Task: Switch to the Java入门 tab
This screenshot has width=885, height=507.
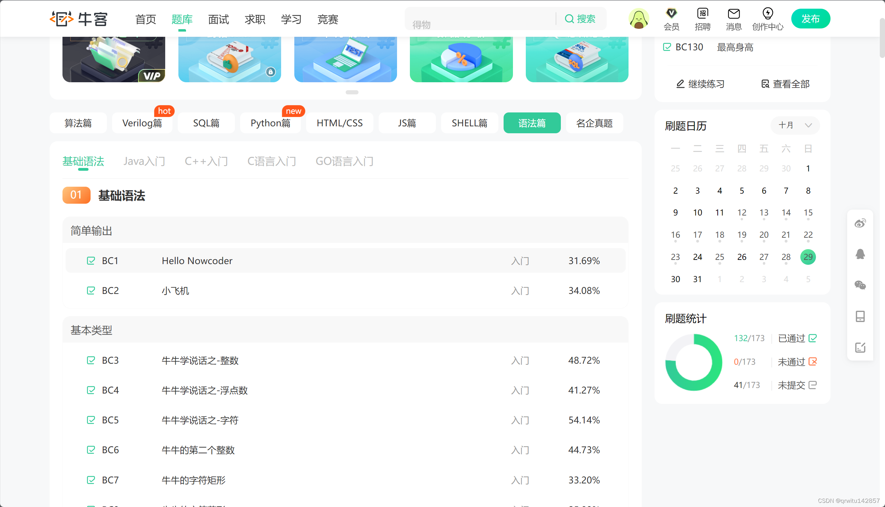Action: pos(144,161)
